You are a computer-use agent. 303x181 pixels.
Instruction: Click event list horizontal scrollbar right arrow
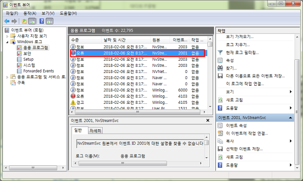pos(205,112)
